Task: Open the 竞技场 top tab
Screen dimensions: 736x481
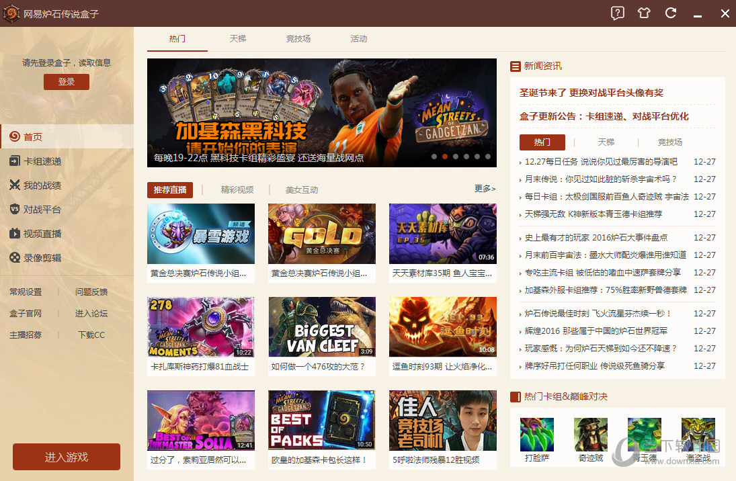Action: [x=298, y=39]
